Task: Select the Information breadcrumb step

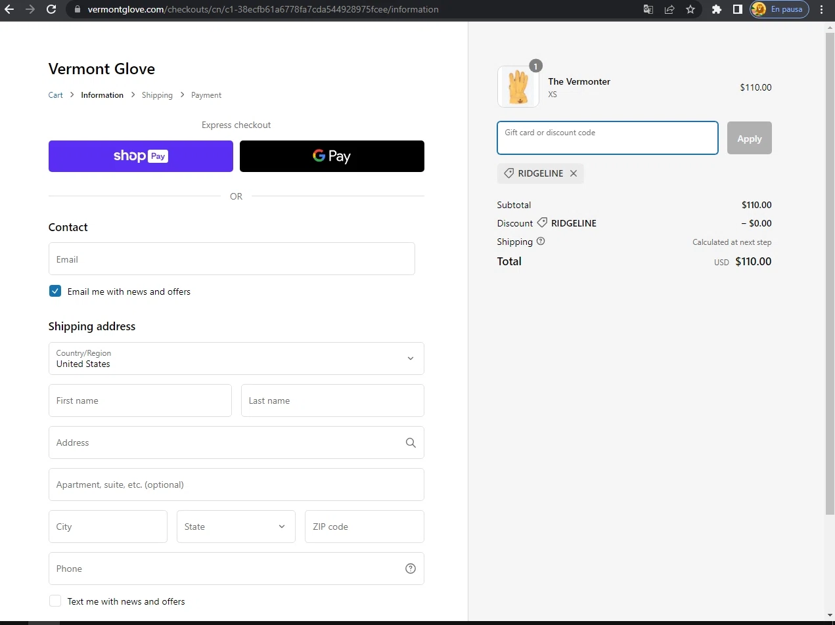Action: (x=102, y=95)
